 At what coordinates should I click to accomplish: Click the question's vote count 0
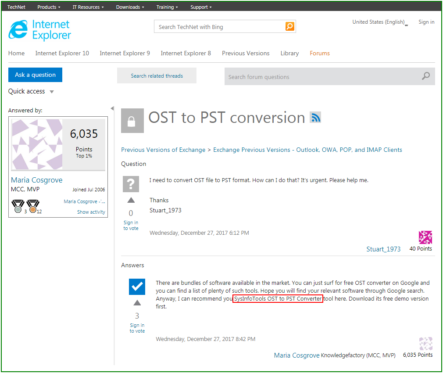pos(131,213)
